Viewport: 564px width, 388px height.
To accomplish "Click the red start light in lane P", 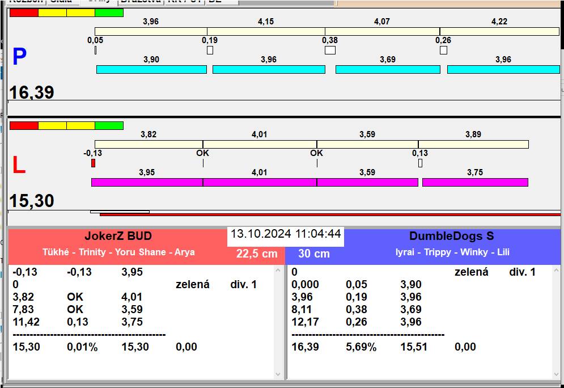I will coord(24,13).
